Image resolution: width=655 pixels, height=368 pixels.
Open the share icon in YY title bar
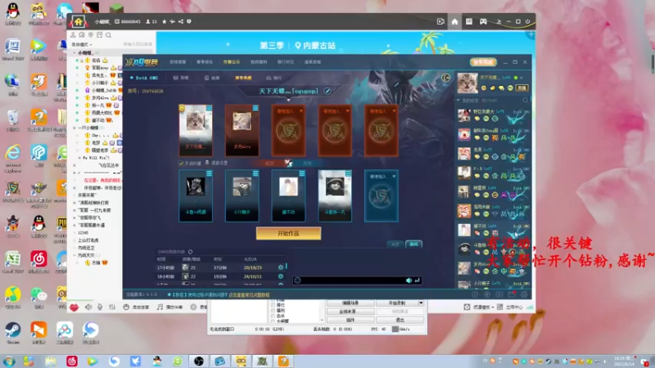coord(181,22)
